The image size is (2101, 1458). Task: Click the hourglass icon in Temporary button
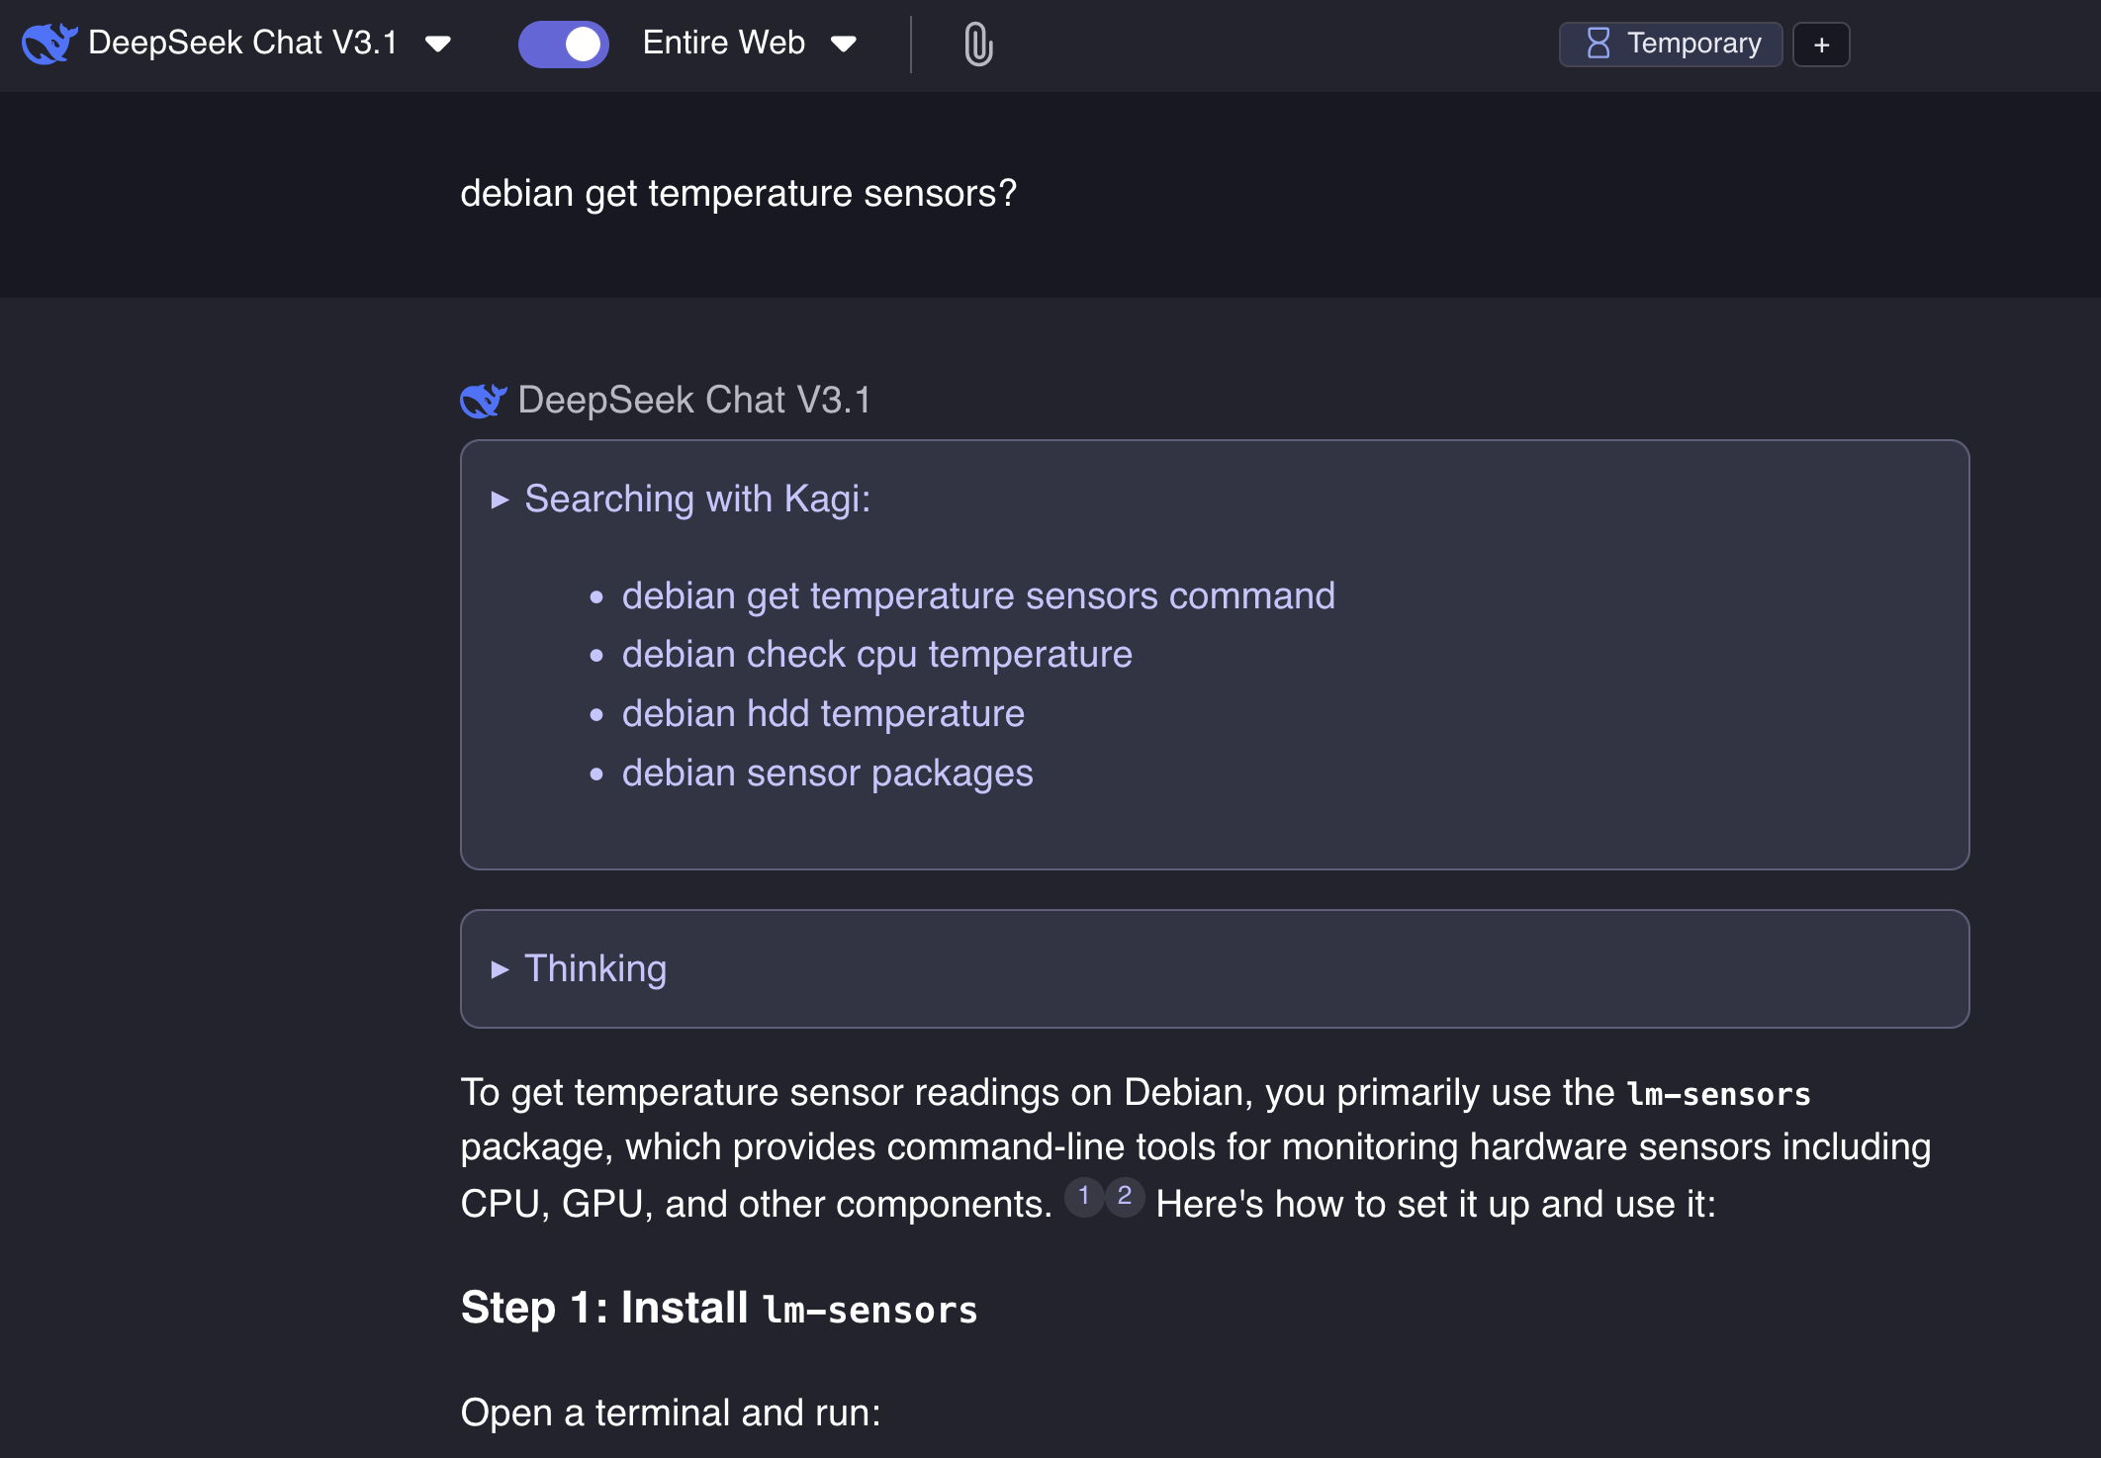(x=1598, y=44)
